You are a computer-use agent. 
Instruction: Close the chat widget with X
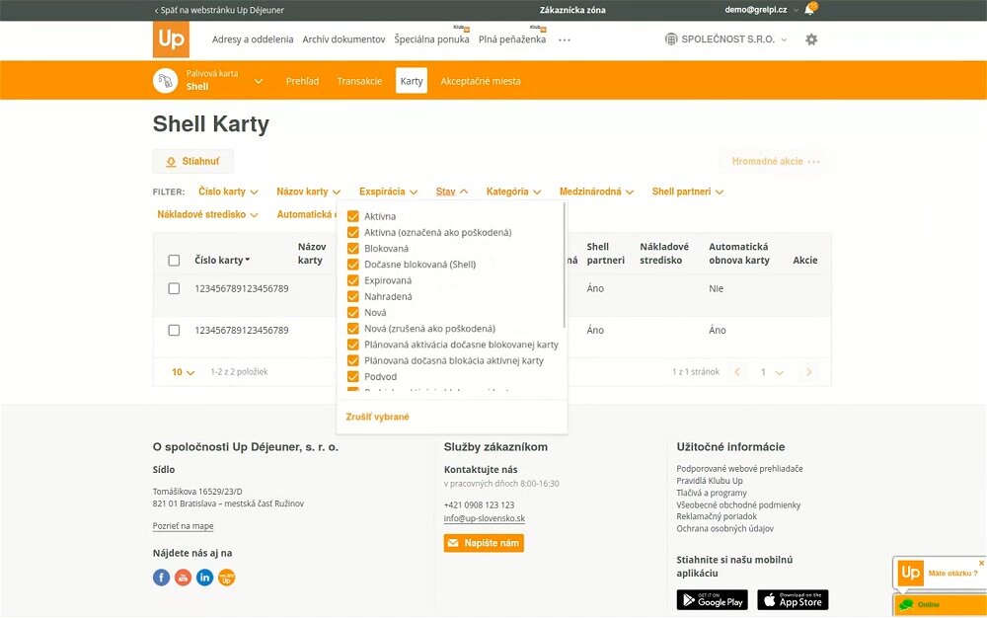point(981,563)
